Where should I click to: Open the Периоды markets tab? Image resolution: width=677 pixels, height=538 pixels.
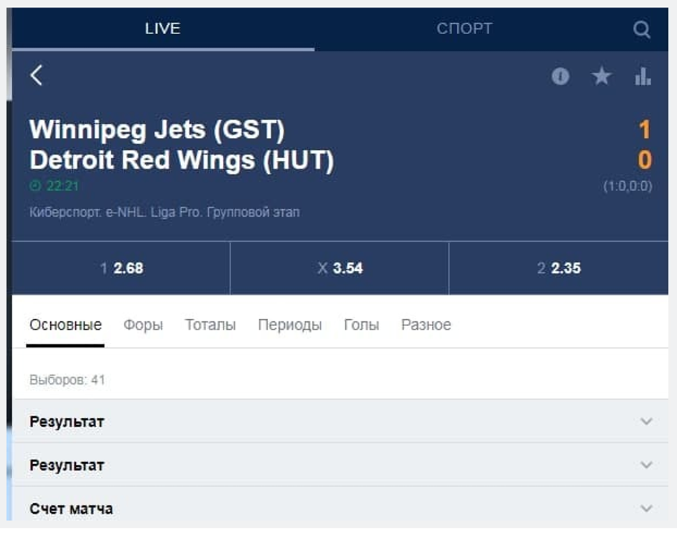pos(290,325)
